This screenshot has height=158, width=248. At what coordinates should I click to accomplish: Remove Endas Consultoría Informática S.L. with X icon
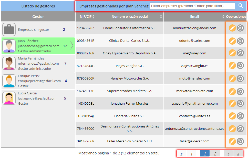(x=240, y=28)
